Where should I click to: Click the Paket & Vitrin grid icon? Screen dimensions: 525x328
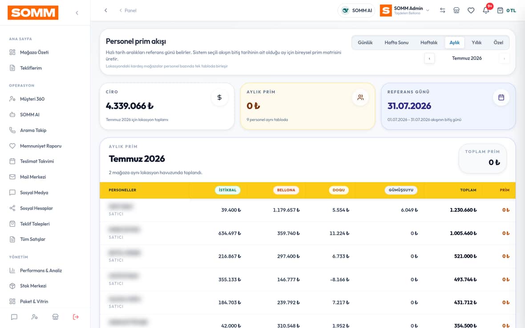pos(12,302)
